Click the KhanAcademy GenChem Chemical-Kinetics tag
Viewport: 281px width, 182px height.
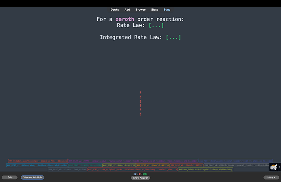click(x=37, y=165)
